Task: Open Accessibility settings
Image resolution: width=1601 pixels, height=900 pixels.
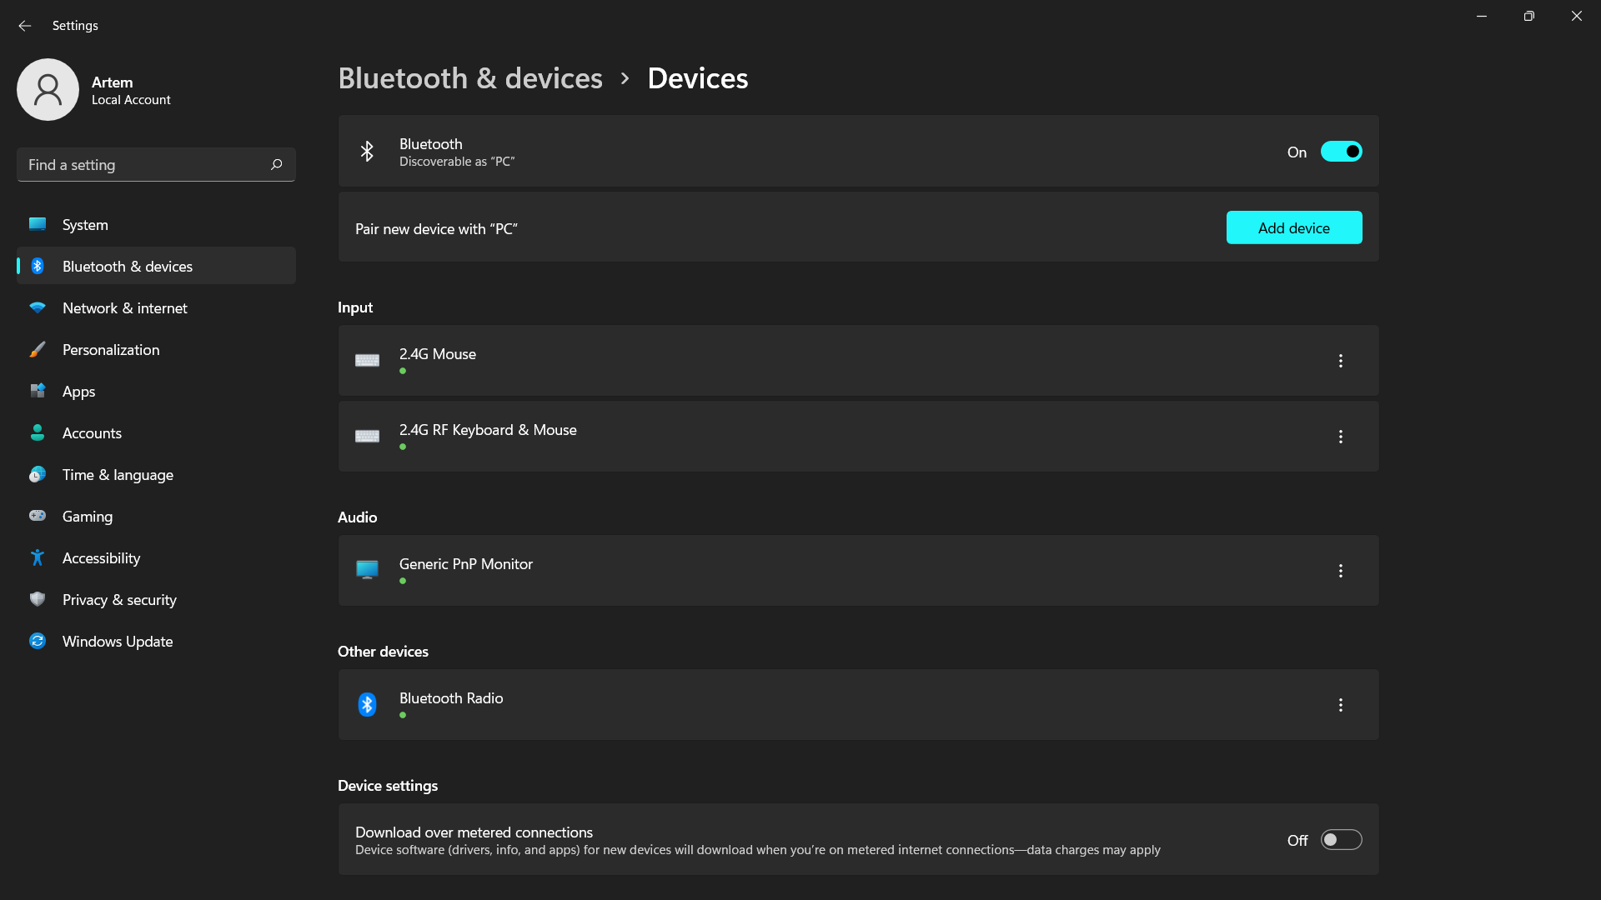Action: click(156, 557)
